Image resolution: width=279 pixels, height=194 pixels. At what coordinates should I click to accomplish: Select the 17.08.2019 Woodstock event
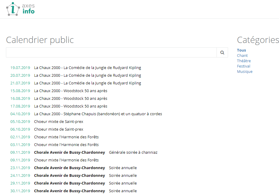[x=70, y=106]
